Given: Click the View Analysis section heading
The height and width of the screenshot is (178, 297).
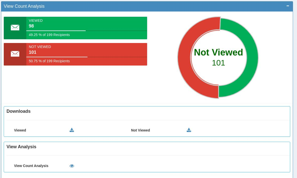Looking at the screenshot, I should (21, 147).
